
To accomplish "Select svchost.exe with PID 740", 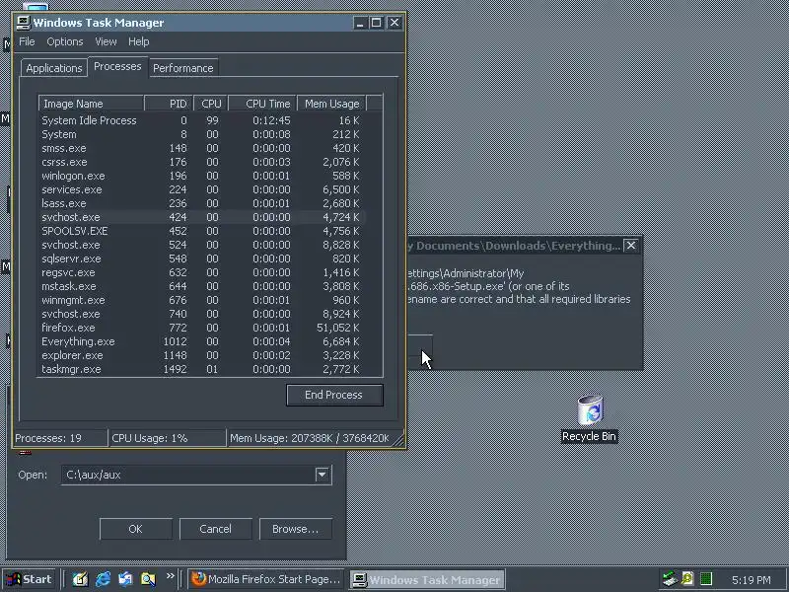I will pyautogui.click(x=202, y=314).
